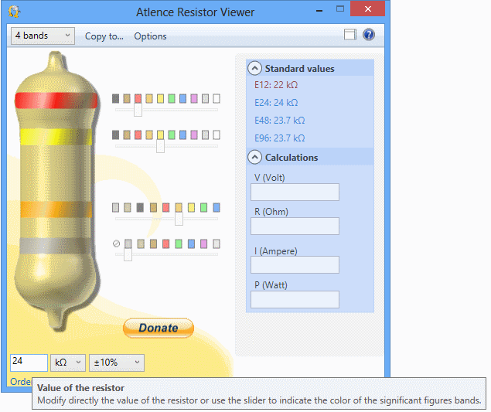Open the help icon in the toolbar

tap(369, 35)
